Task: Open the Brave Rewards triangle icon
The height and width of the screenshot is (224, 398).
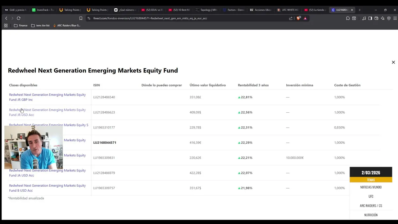Action: [305, 18]
